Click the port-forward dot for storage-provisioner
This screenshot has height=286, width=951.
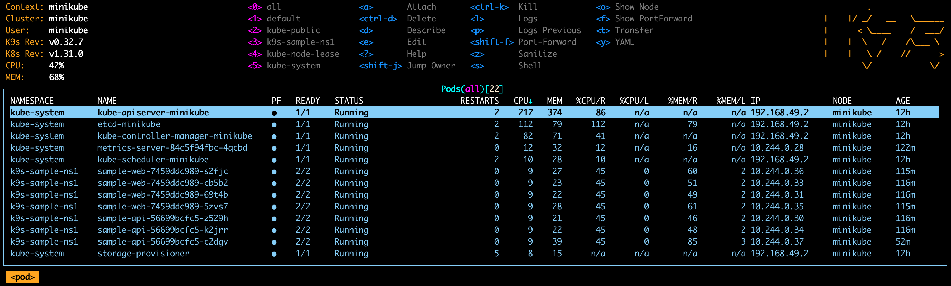point(274,254)
